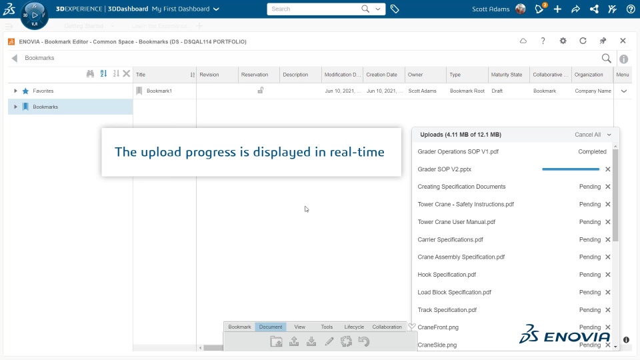Viewport: 640px width, 360px height.
Task: Click the edit pencil icon
Action: pyautogui.click(x=329, y=341)
